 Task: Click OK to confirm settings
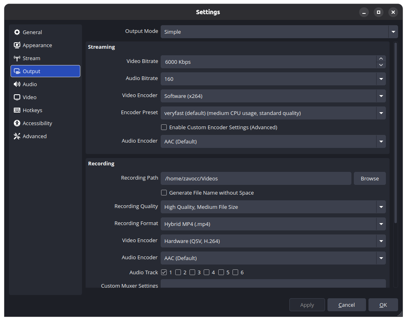pyautogui.click(x=383, y=305)
